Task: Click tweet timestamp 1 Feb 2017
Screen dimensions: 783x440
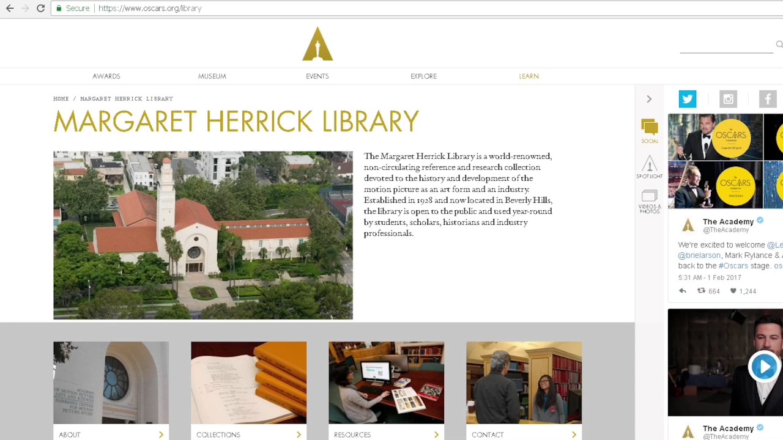Action: pos(710,277)
